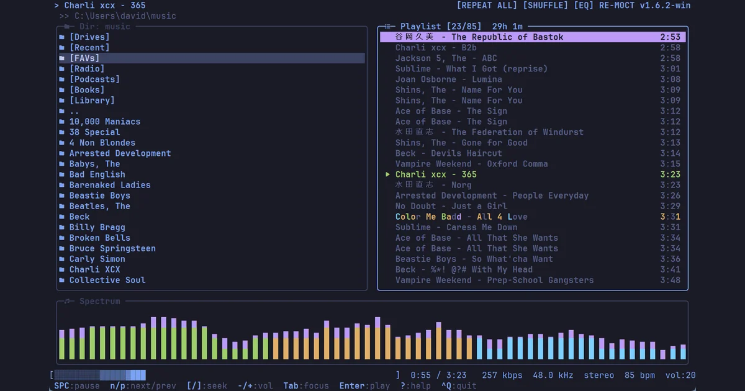745x391 pixels.
Task: Click the n/p:next/prev hint
Action: point(143,386)
